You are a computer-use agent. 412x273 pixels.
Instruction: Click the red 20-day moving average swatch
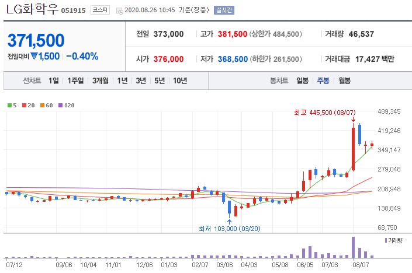click(x=24, y=106)
